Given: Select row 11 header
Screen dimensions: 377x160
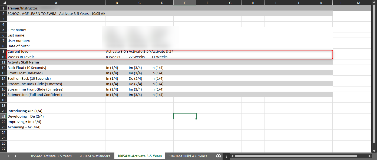Looking at the screenshot, I should pos(3,62).
